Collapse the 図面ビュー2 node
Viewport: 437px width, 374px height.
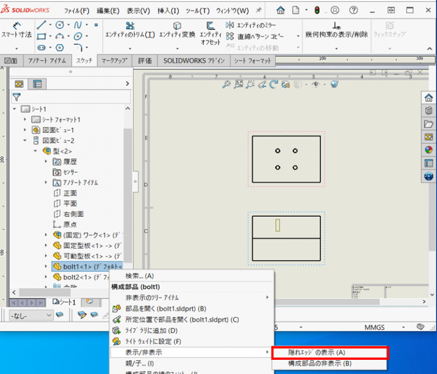[25, 141]
